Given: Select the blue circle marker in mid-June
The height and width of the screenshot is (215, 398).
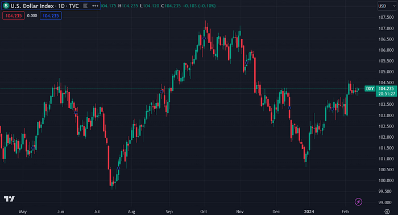Looking at the screenshot, I should coord(76,113).
